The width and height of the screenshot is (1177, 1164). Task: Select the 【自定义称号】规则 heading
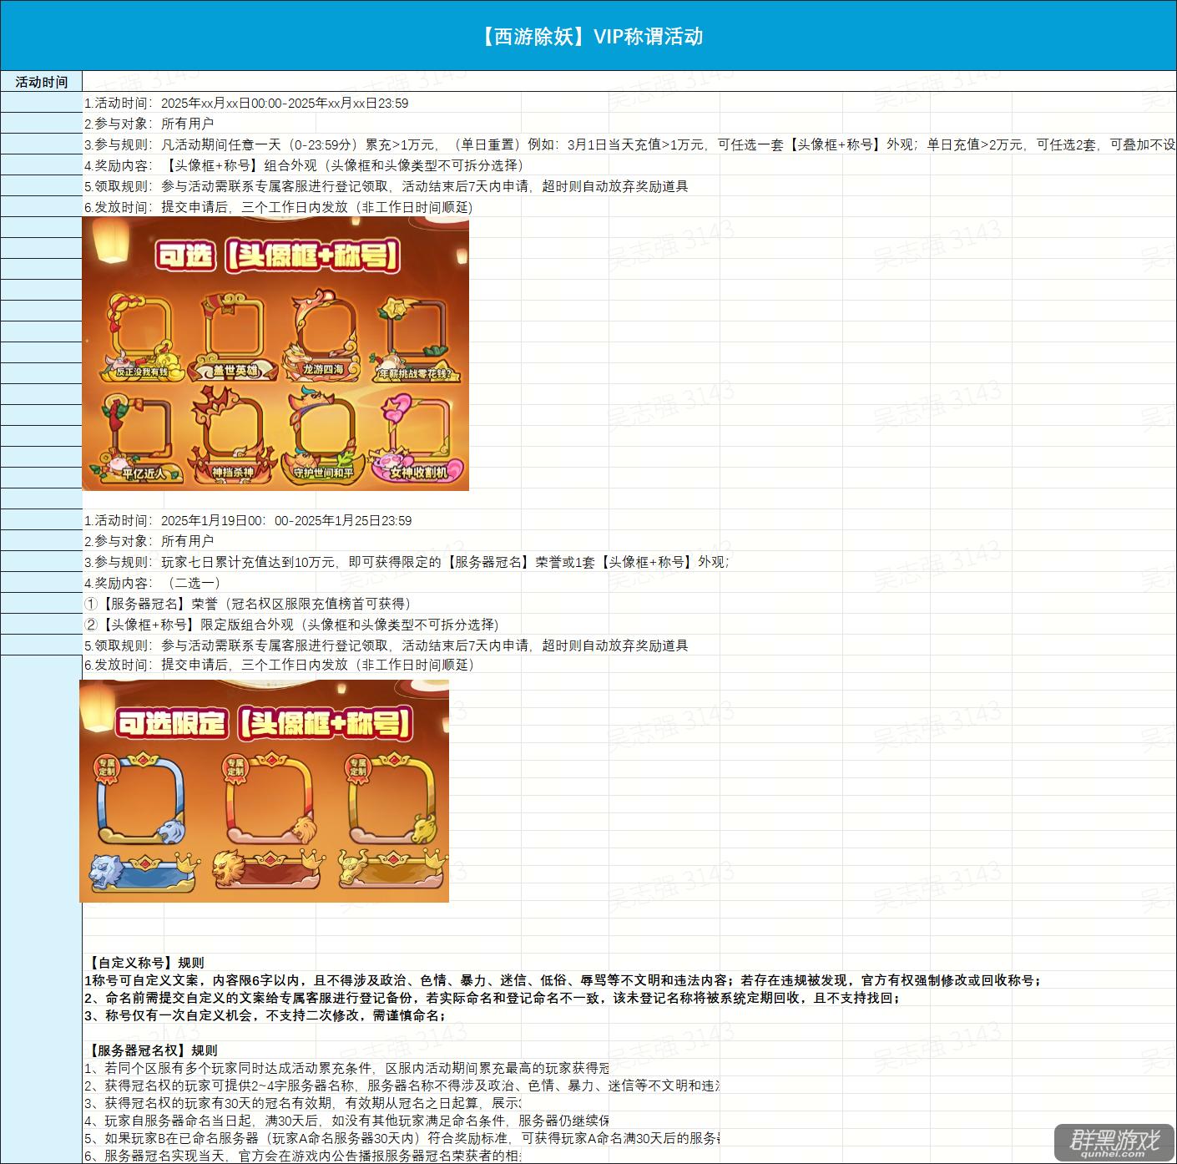point(144,963)
